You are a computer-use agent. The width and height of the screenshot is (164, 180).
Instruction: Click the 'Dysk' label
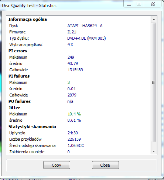click(14, 26)
